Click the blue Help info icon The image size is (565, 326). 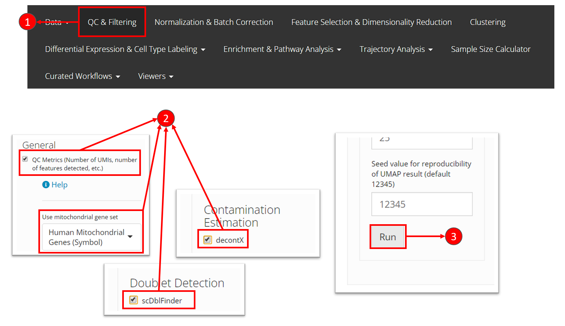(x=46, y=185)
